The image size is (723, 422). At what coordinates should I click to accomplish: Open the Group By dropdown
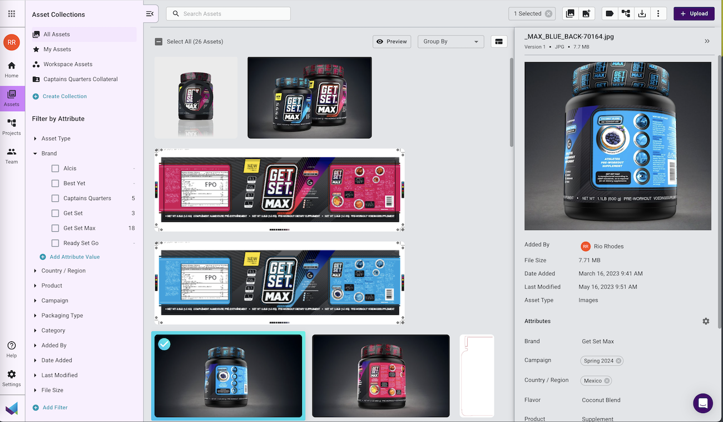[x=450, y=42]
